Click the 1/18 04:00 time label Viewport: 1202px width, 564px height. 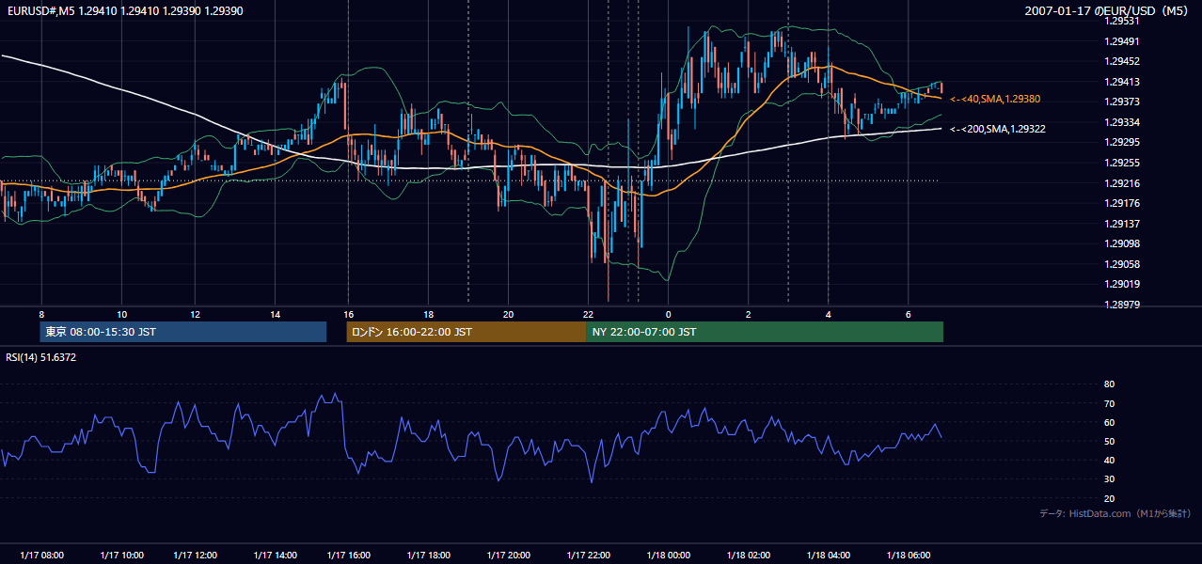pyautogui.click(x=829, y=556)
